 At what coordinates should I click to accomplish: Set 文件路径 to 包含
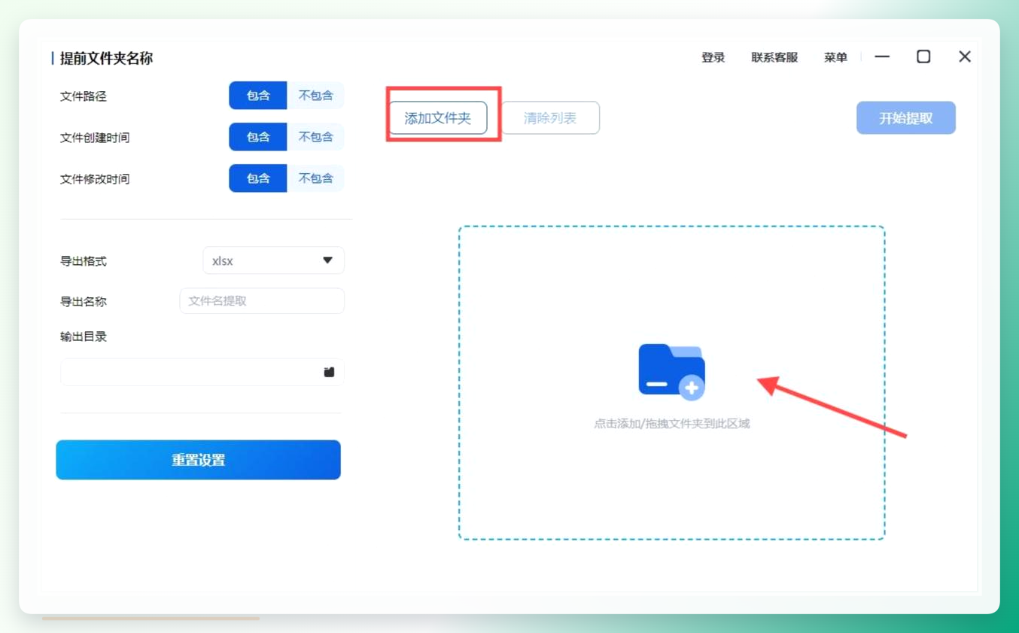tap(258, 96)
